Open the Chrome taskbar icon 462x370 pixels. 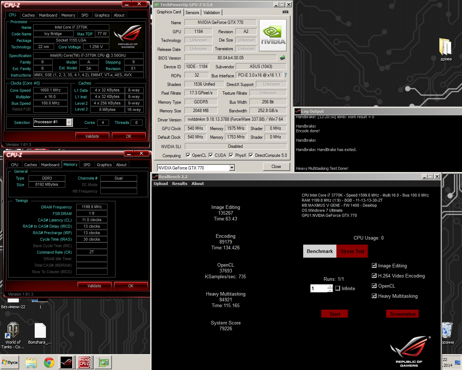coord(49,362)
